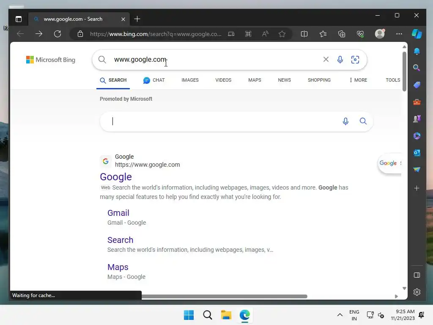Switch to the NEWS tab
The image size is (433, 325).
[285, 80]
